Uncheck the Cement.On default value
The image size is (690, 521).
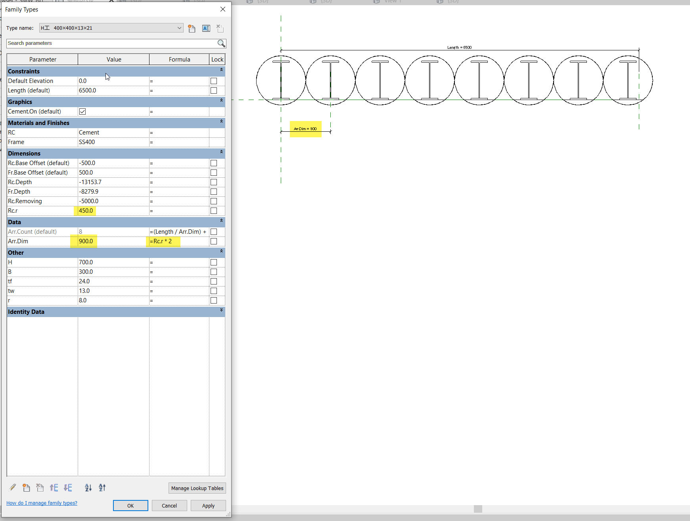pyautogui.click(x=82, y=112)
